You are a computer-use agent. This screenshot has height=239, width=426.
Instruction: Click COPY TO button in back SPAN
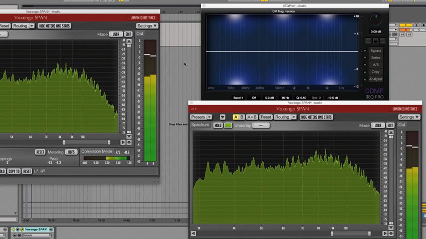click(14, 171)
